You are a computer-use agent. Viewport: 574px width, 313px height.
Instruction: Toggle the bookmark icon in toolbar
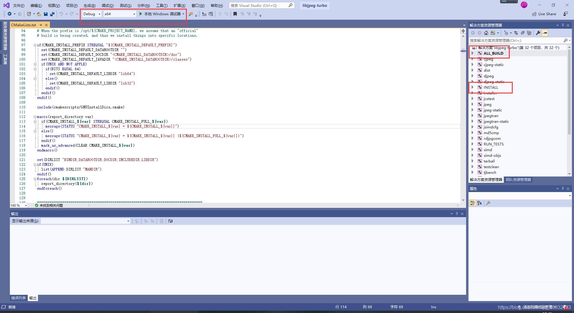click(235, 14)
